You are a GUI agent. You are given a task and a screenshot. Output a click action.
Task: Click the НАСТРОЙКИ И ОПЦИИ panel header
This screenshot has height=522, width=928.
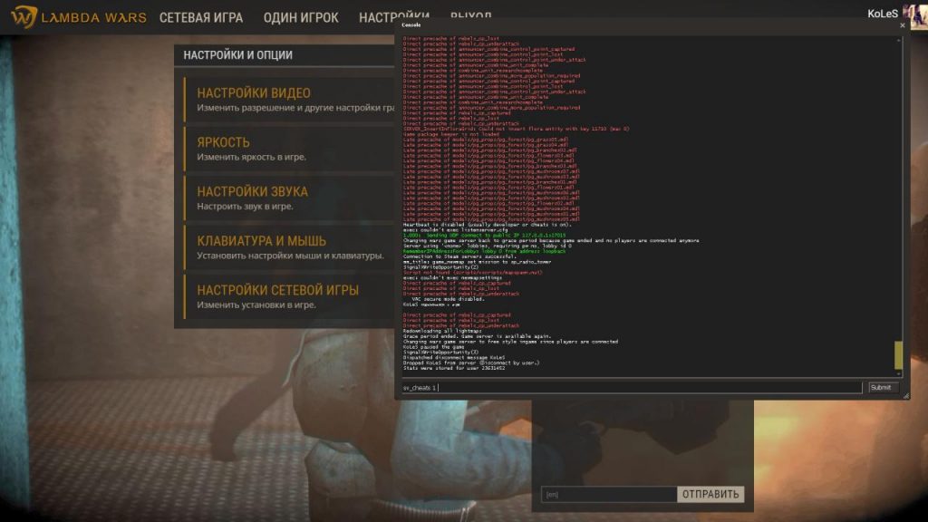(237, 54)
